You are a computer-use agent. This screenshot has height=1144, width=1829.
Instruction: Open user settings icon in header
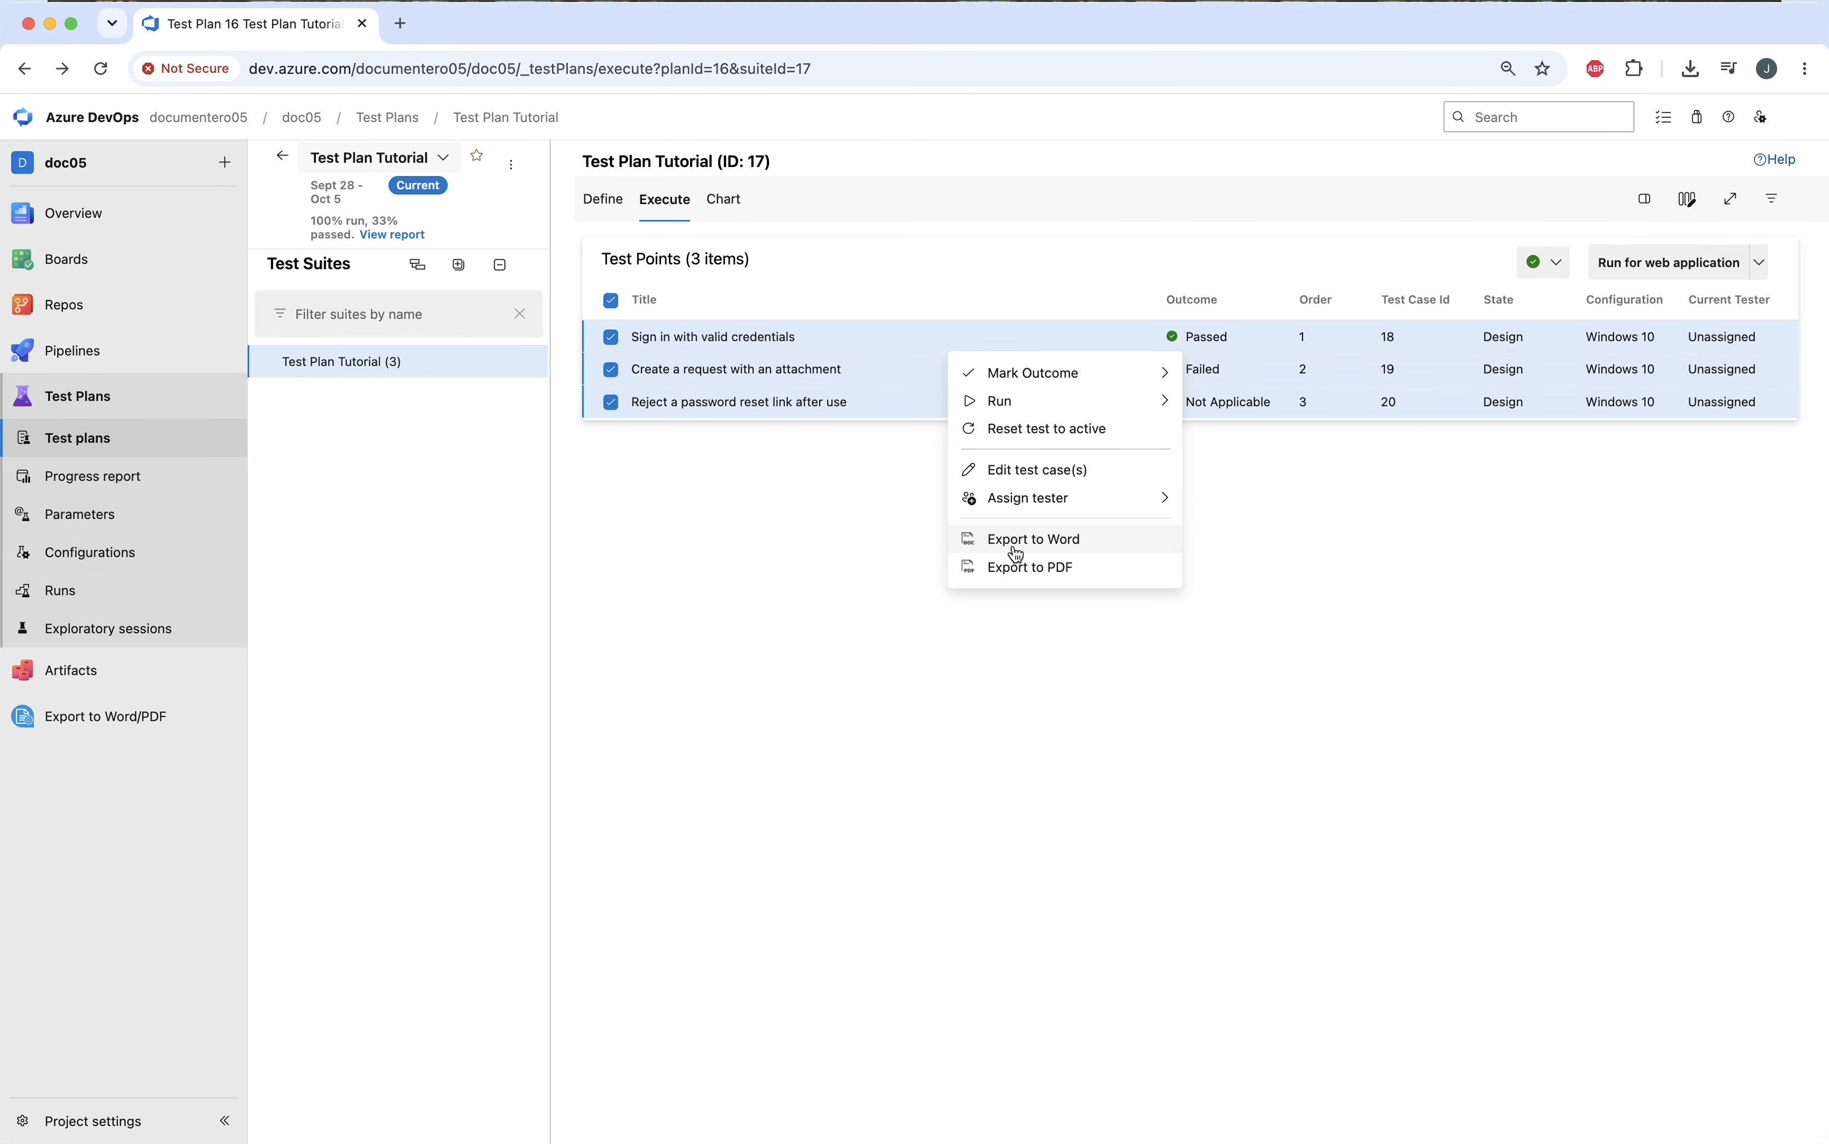[x=1761, y=117]
